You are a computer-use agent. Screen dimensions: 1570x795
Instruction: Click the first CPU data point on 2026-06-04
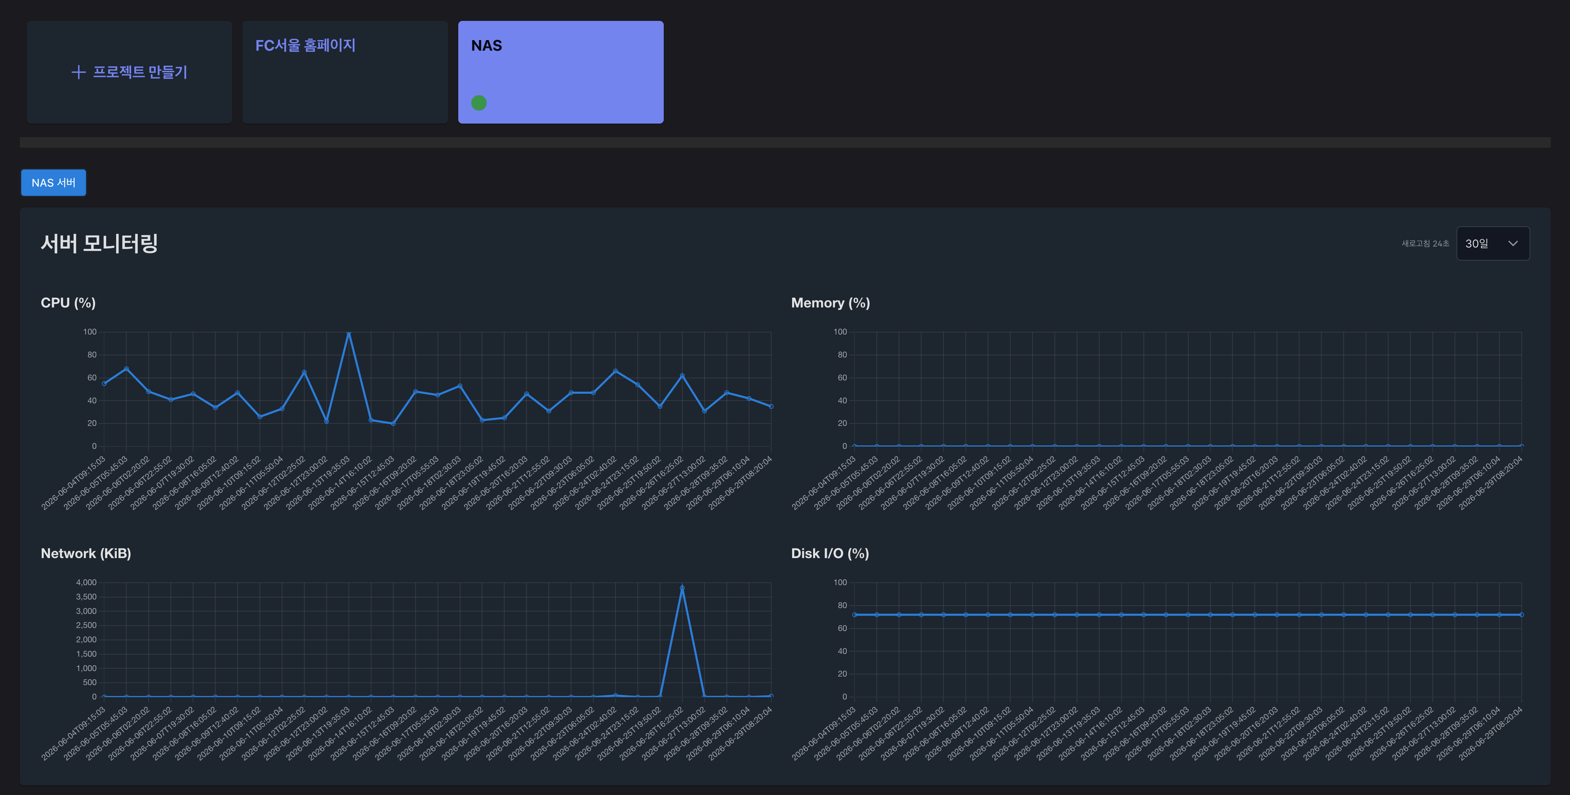[x=104, y=383]
